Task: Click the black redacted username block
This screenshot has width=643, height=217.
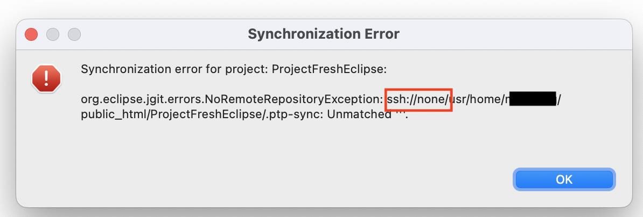Action: tap(533, 99)
